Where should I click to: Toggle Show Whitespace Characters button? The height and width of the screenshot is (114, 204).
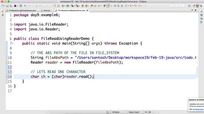click(122, 6)
